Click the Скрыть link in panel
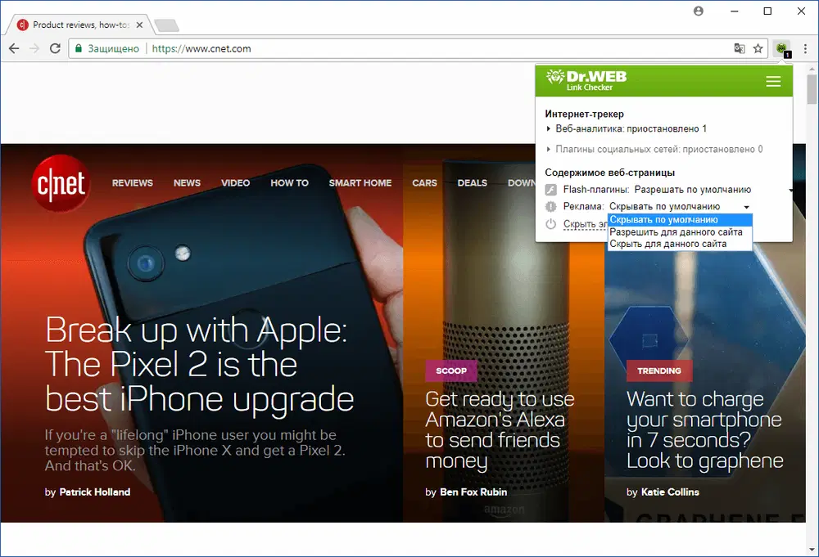Viewport: 819px width, 557px height. pos(585,224)
